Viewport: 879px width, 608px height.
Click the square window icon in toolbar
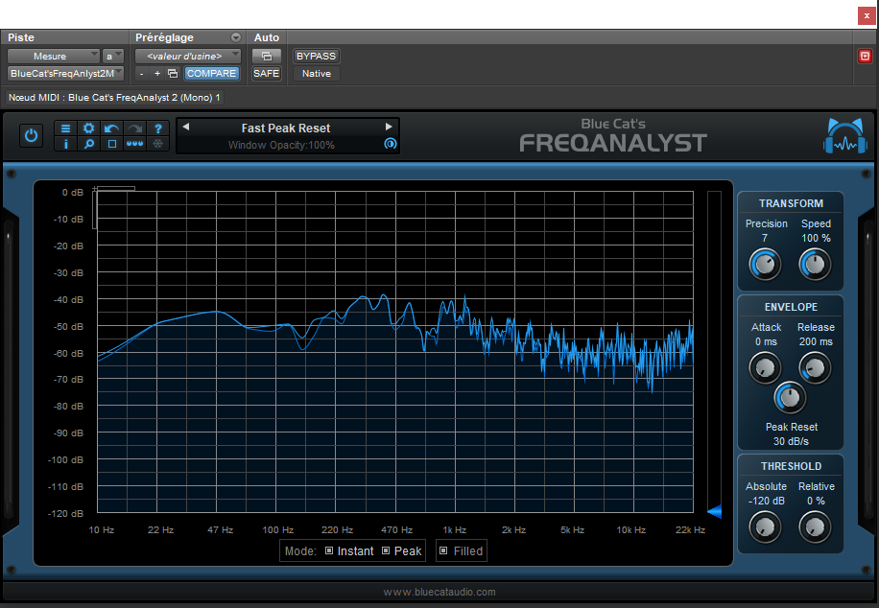click(x=111, y=144)
